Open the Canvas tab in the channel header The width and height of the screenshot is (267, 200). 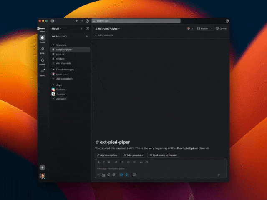tap(222, 28)
